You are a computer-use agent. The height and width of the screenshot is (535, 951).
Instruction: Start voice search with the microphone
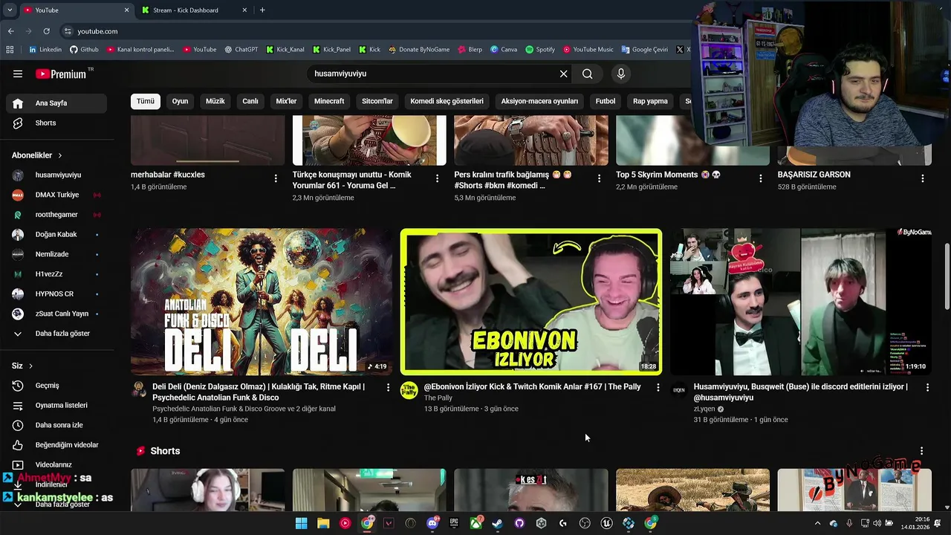tap(621, 74)
